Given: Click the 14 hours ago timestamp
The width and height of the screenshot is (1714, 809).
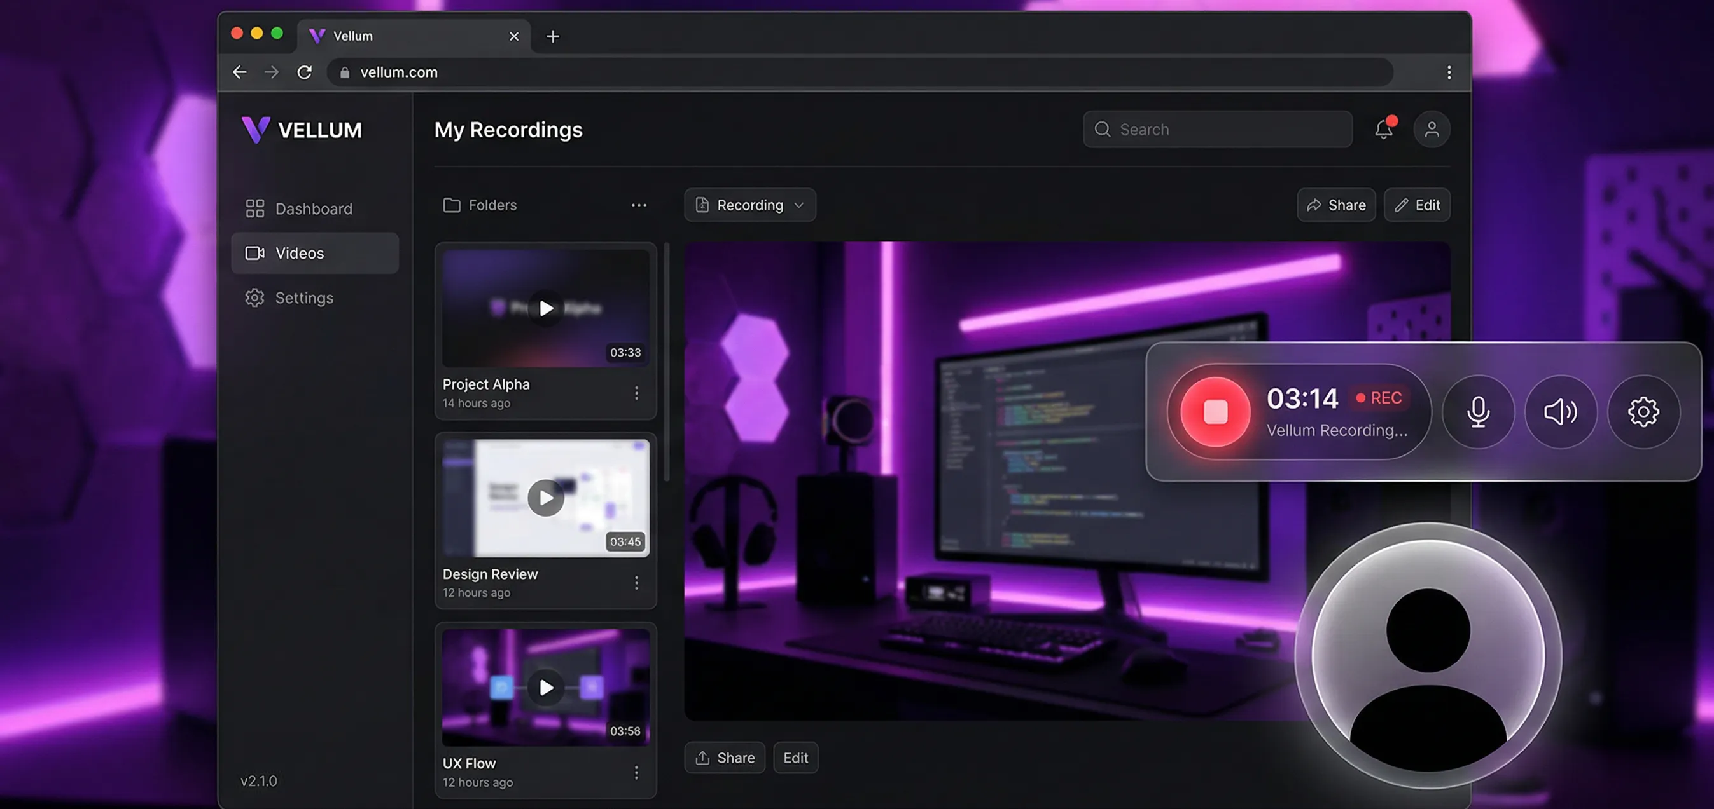Looking at the screenshot, I should click(x=477, y=403).
